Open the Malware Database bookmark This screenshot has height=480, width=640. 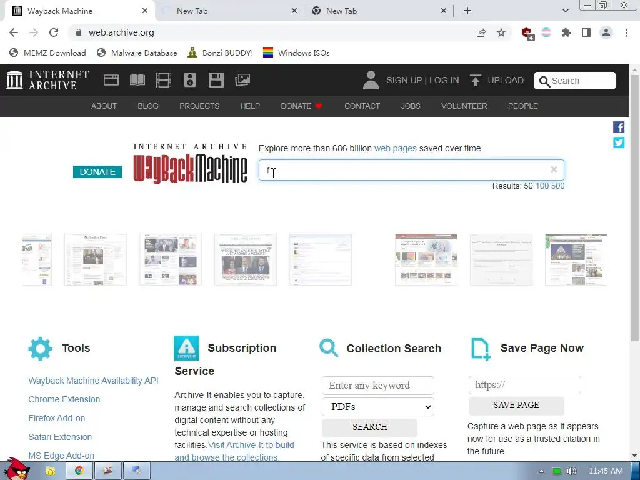(x=137, y=53)
